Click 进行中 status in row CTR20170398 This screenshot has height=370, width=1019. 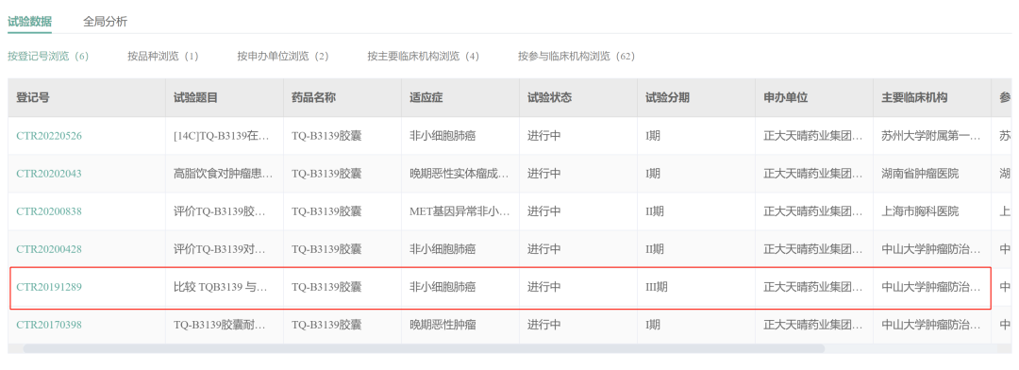[x=544, y=325]
